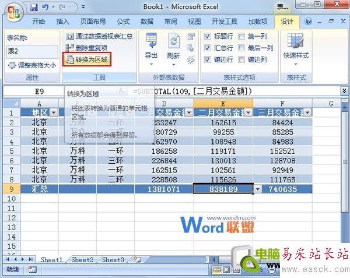This screenshot has width=350, height=278.
Task: Edit the table name field 表2
Action: click(x=32, y=51)
